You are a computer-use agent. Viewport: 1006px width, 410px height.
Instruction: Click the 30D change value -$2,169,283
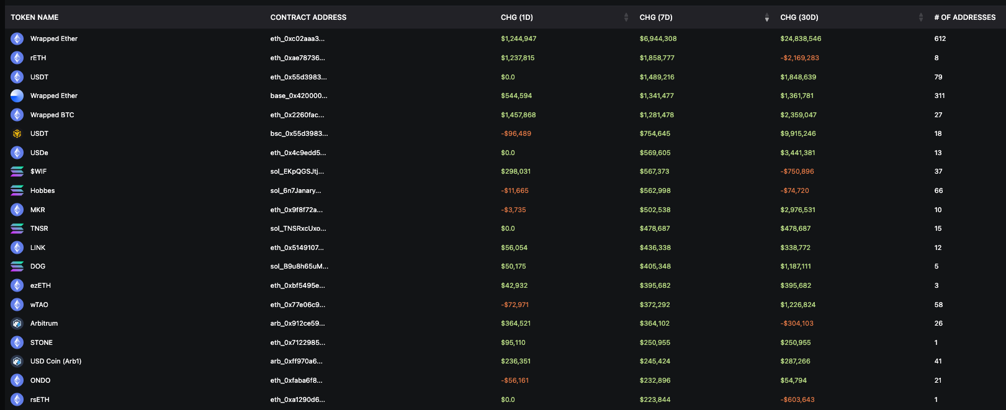[799, 58]
